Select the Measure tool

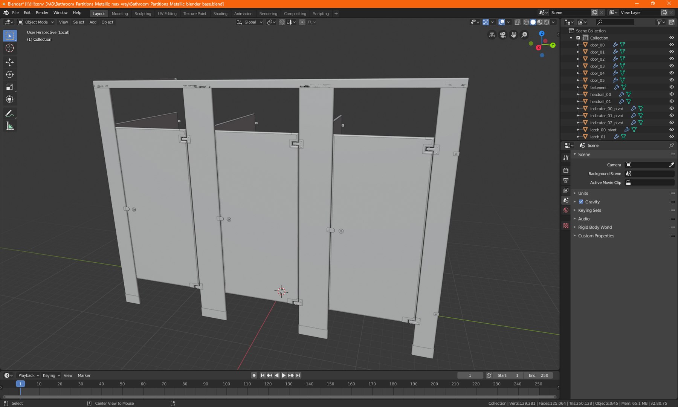(10, 126)
